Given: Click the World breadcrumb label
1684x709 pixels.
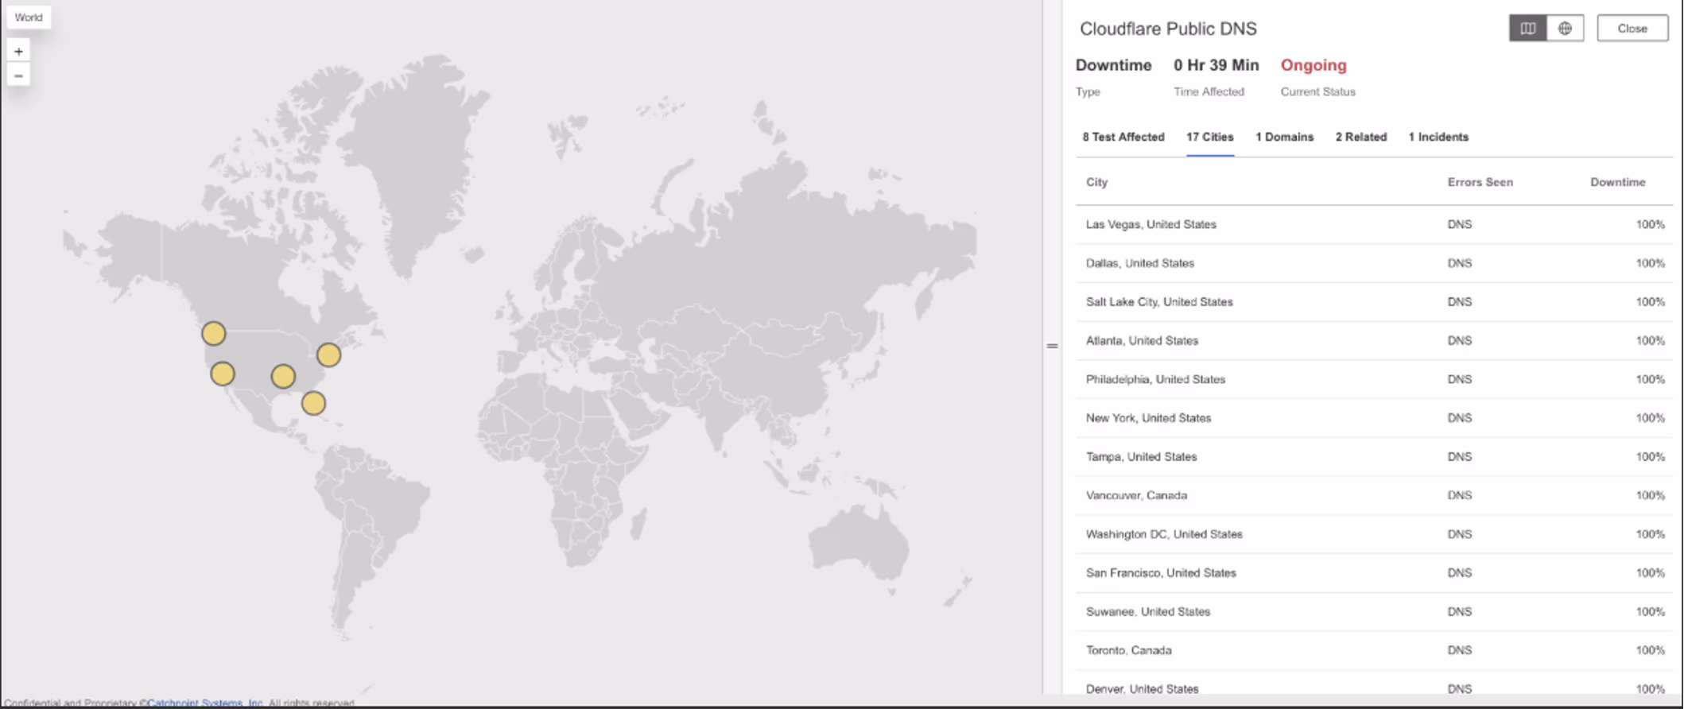Looking at the screenshot, I should coord(29,17).
